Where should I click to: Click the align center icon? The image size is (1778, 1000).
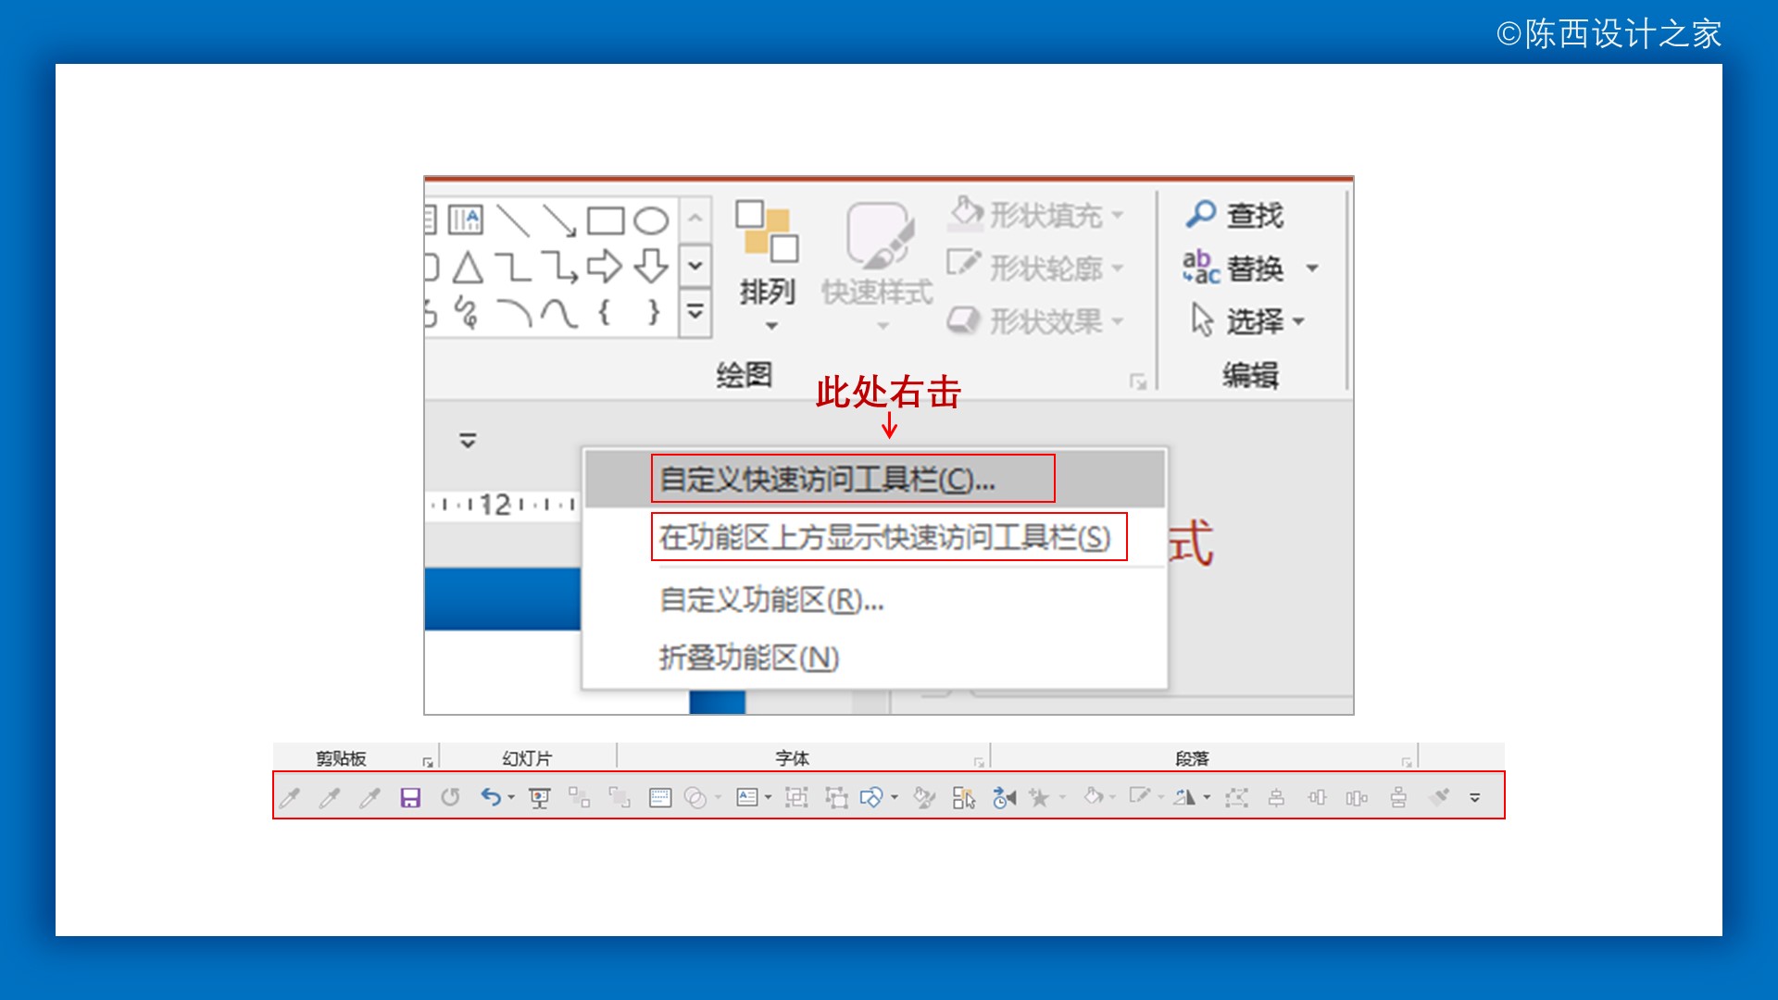pos(1276,797)
